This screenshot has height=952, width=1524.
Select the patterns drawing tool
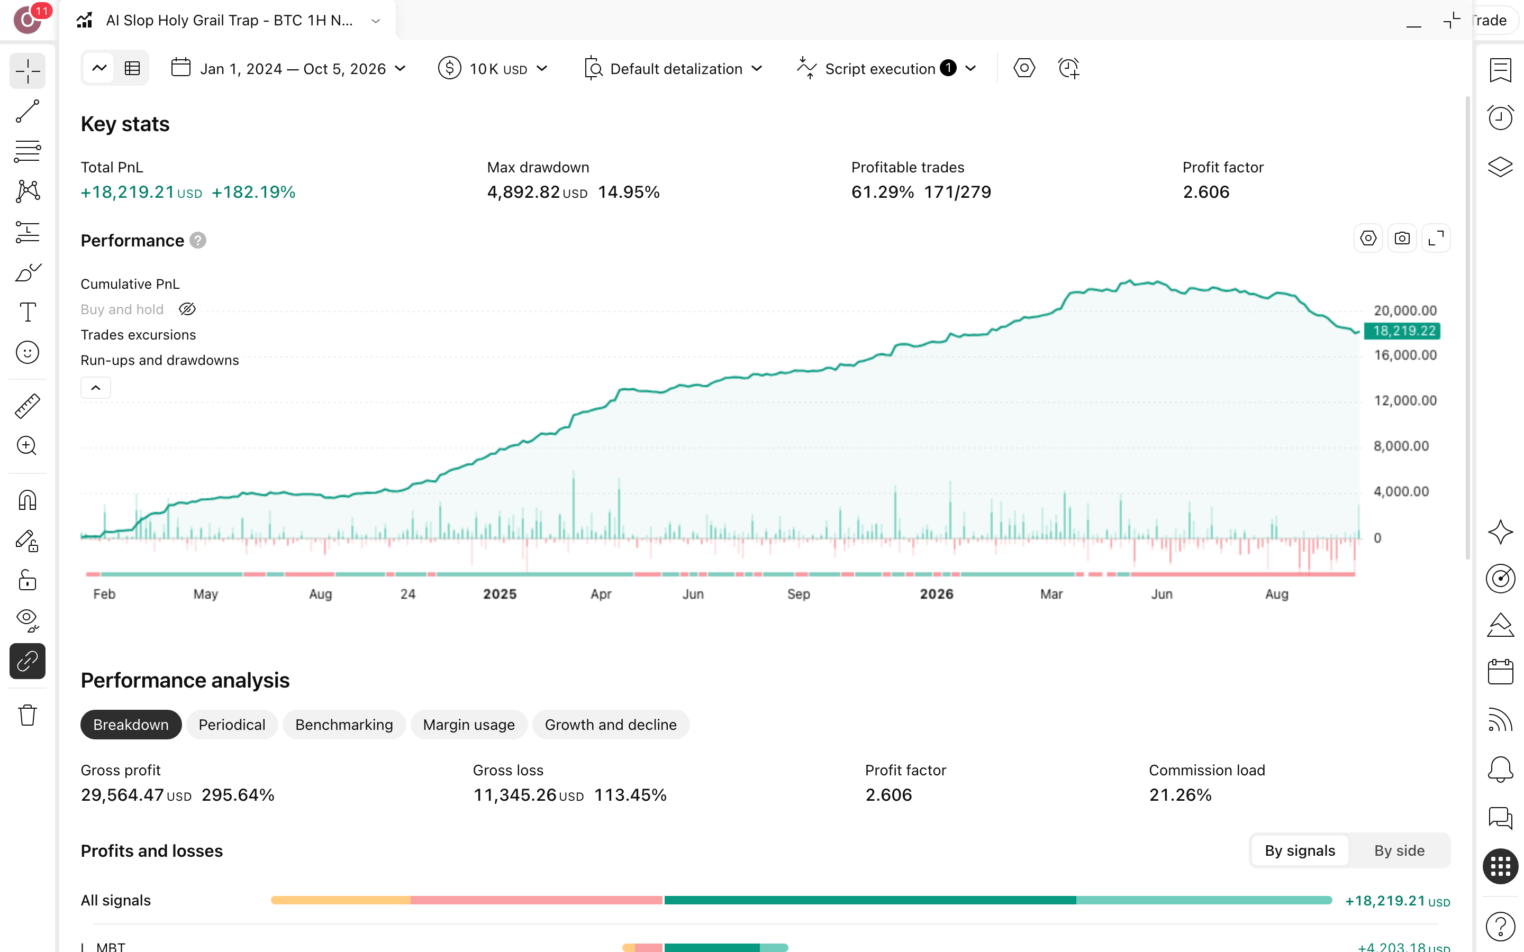(27, 191)
